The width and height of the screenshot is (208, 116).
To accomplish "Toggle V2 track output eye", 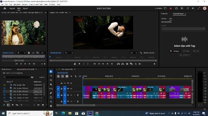I will pos(71,83).
